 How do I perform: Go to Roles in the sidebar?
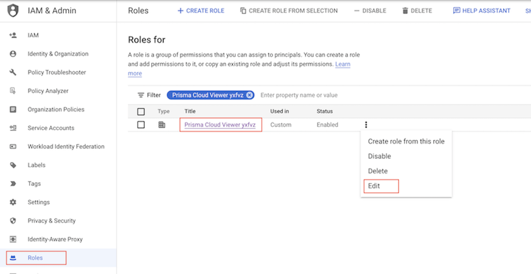coord(35,258)
